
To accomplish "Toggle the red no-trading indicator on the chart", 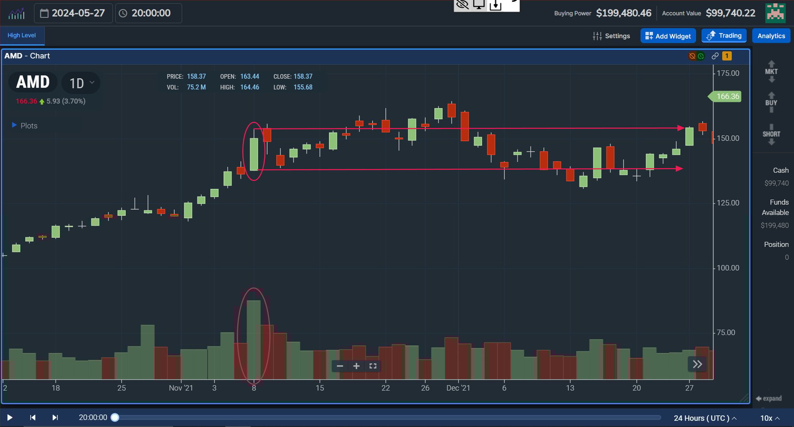I will (692, 56).
